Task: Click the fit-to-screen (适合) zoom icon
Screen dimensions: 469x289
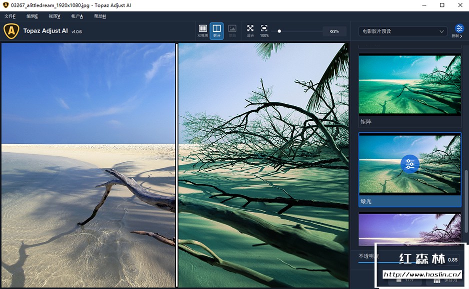Action: point(250,30)
